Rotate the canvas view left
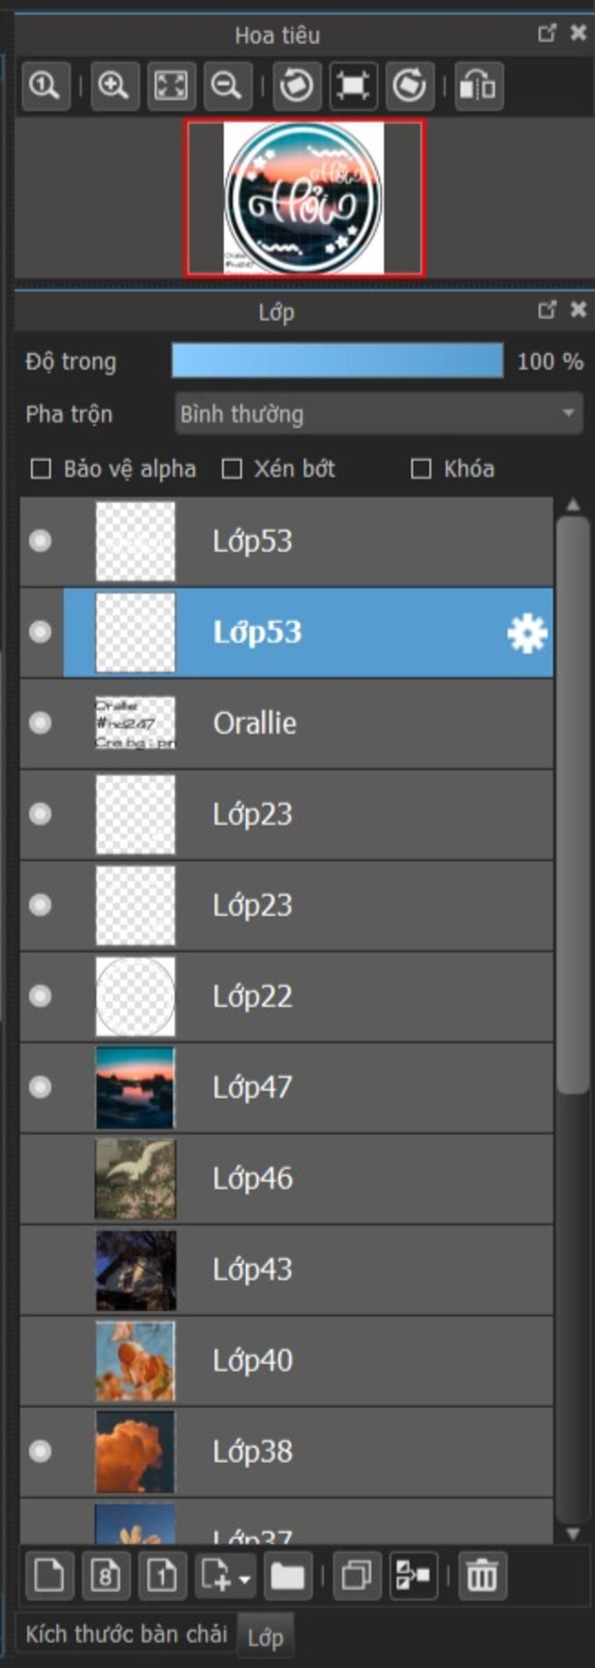 click(297, 86)
